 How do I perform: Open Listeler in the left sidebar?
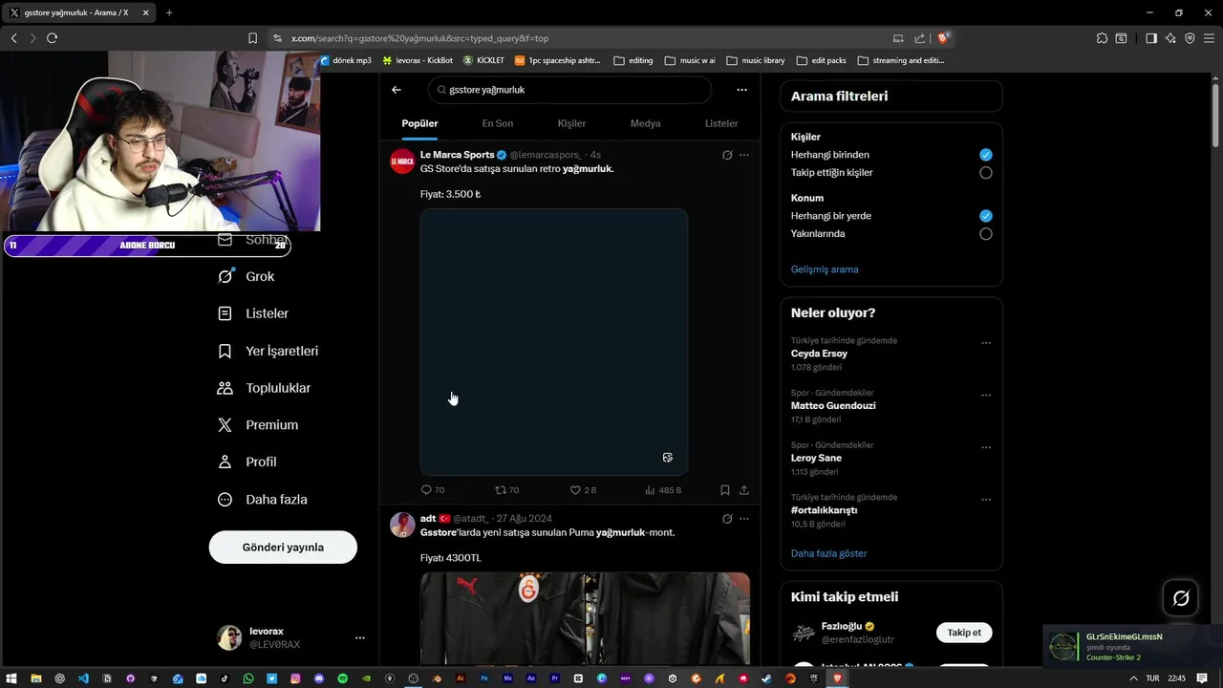pyautogui.click(x=253, y=313)
